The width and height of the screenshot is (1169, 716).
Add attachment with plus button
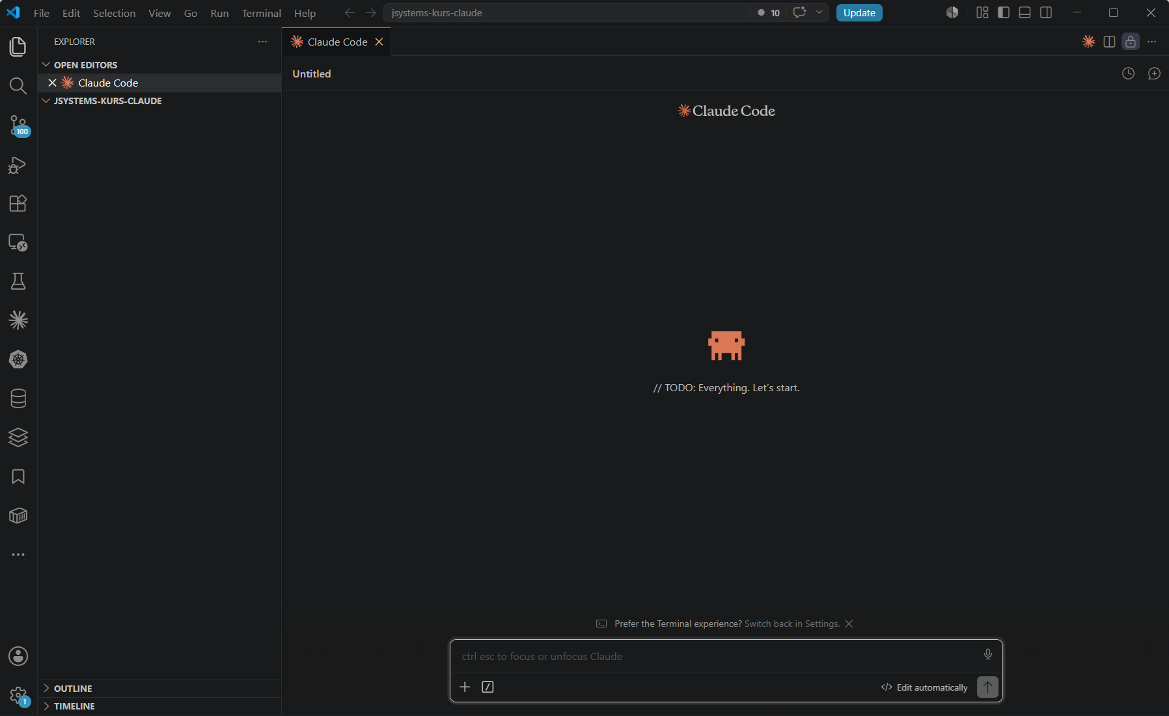[x=465, y=687]
